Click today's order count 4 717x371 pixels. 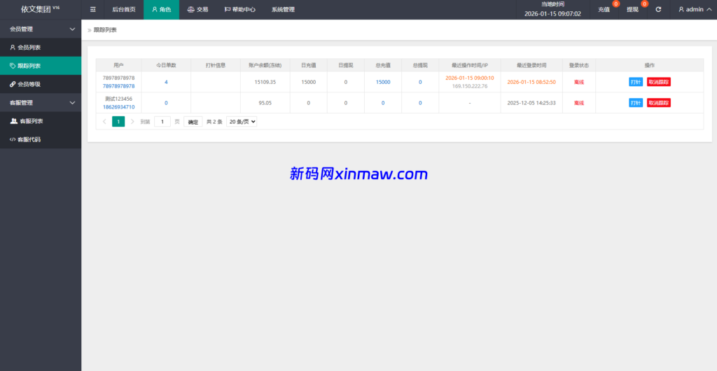click(166, 82)
